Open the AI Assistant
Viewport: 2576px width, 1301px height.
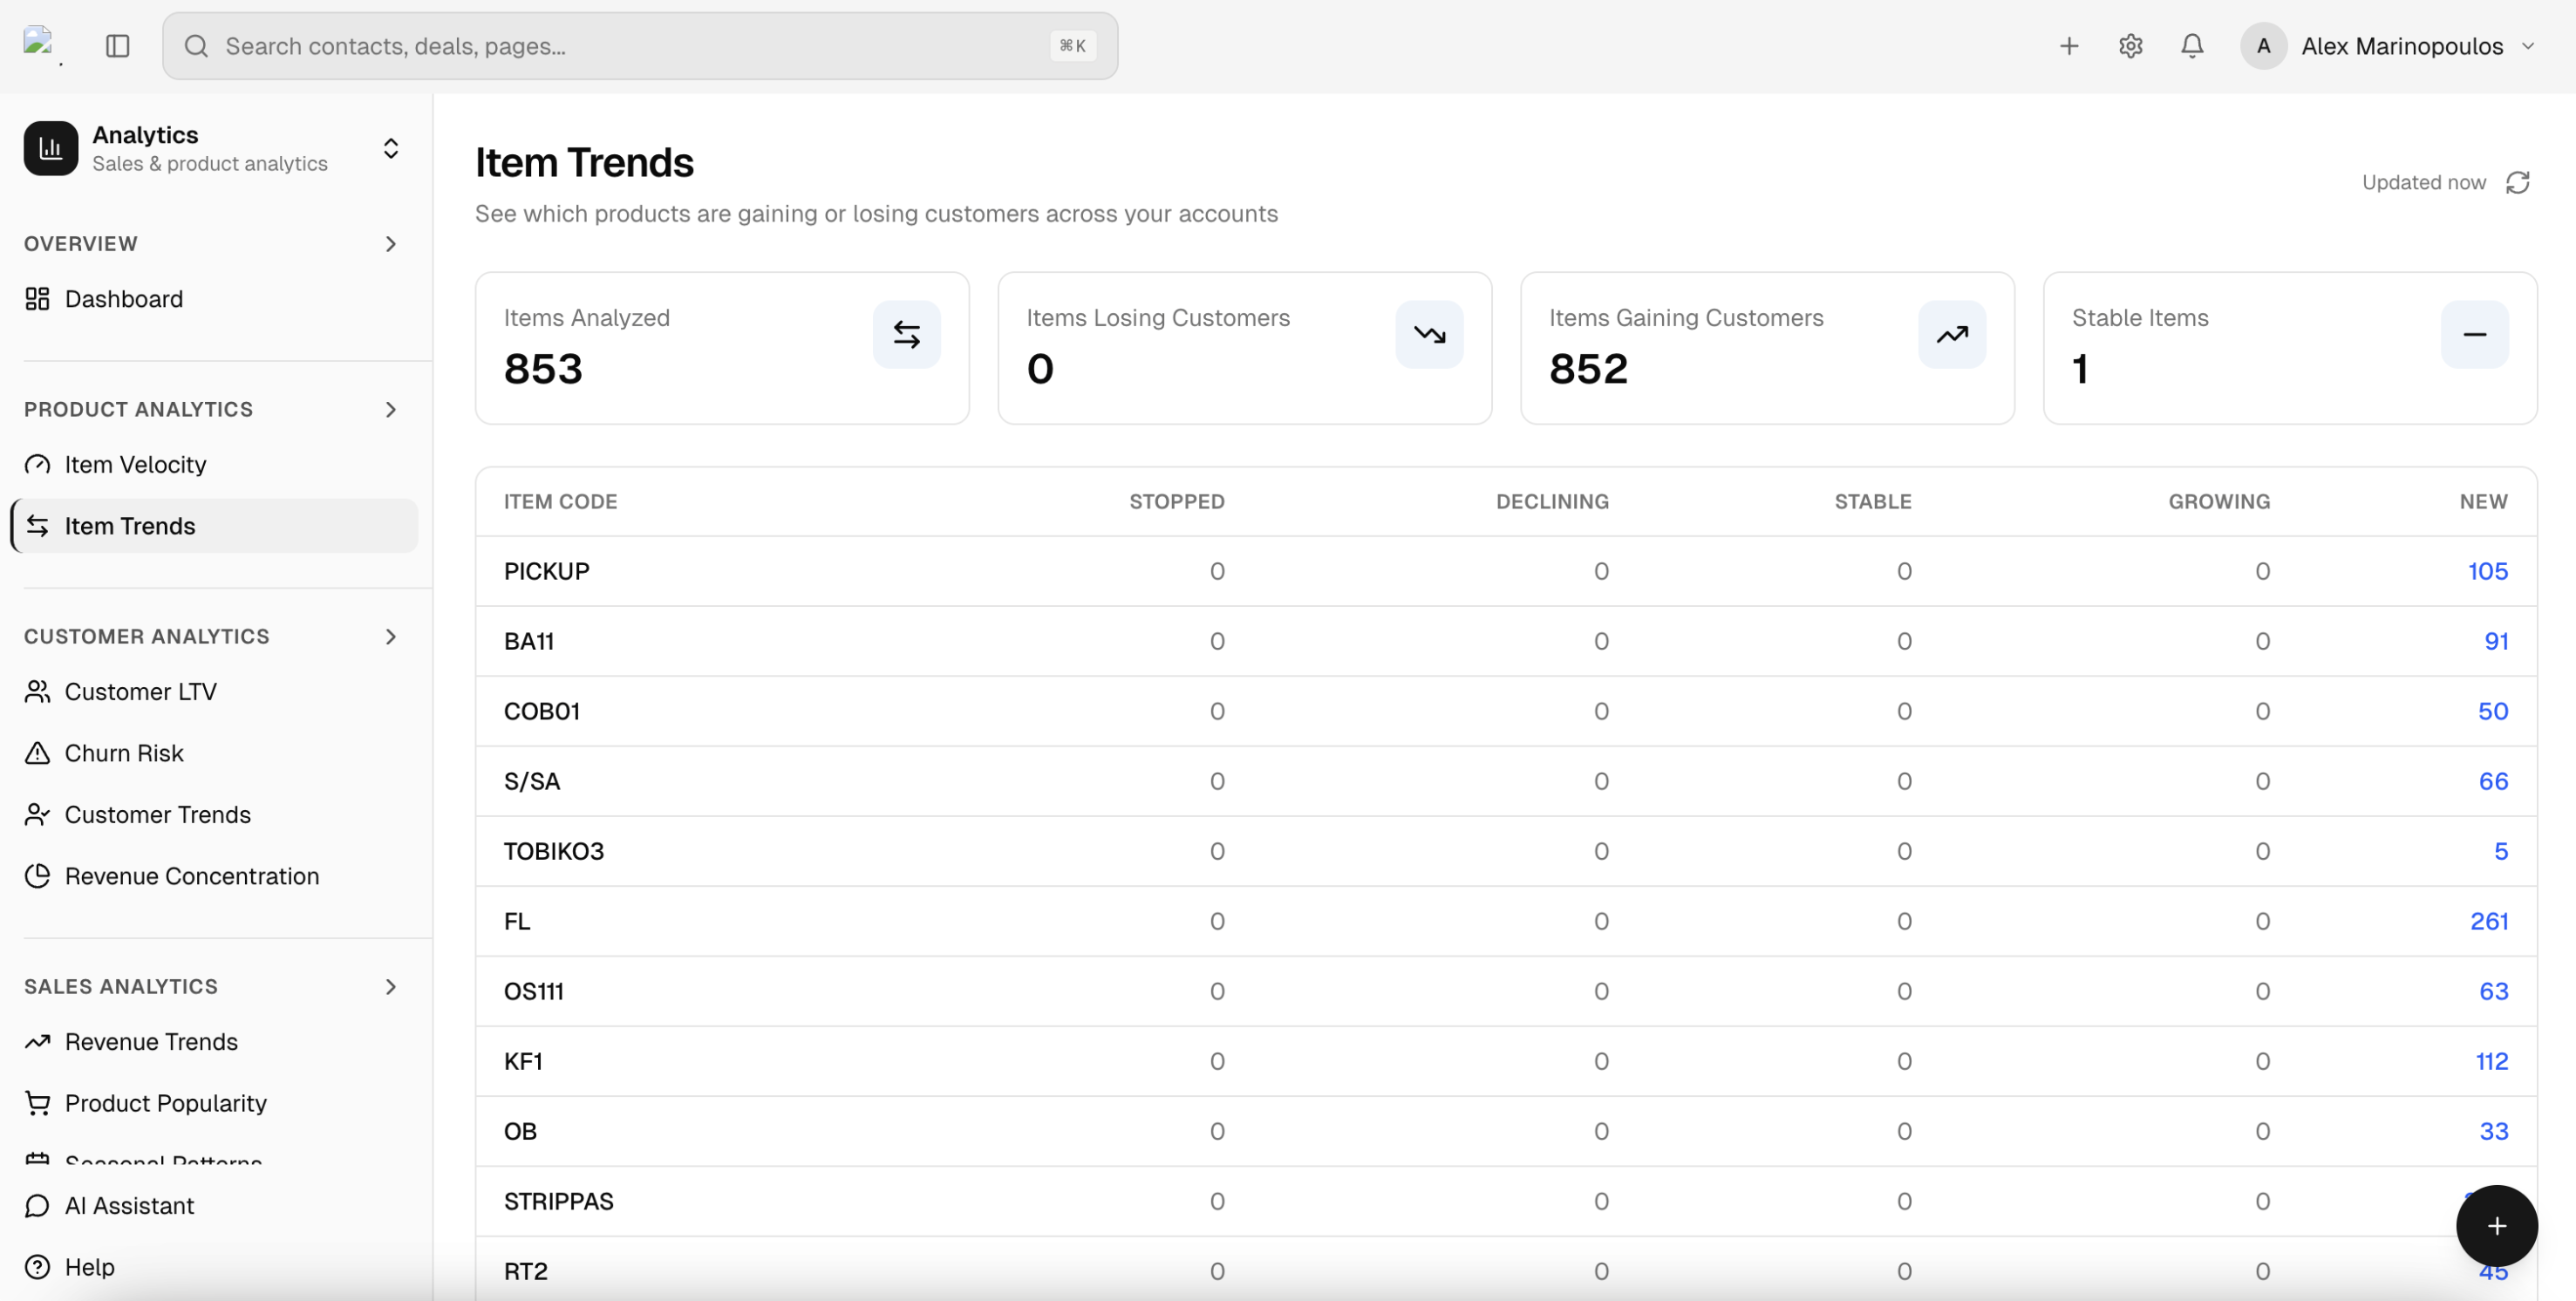click(129, 1205)
